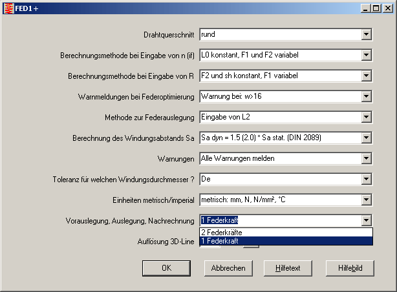Open the Drahtquerschnitt dropdown
397x292 pixels.
pos(366,35)
